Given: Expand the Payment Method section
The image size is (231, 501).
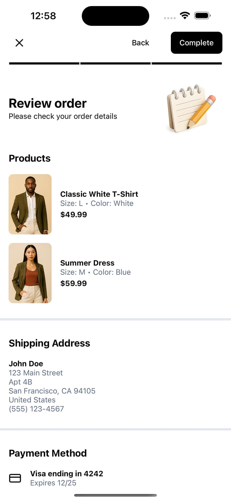Looking at the screenshot, I should click(48, 453).
